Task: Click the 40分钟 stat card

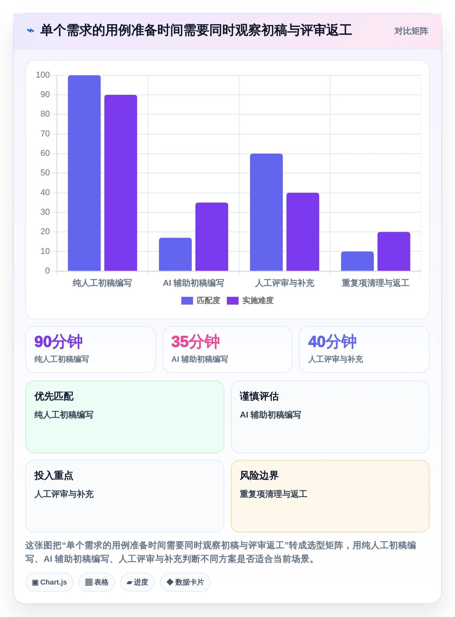Action: [364, 349]
